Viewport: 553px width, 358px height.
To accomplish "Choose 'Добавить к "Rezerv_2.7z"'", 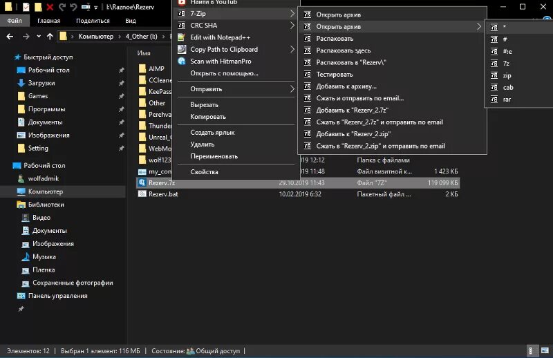I will click(x=392, y=111).
